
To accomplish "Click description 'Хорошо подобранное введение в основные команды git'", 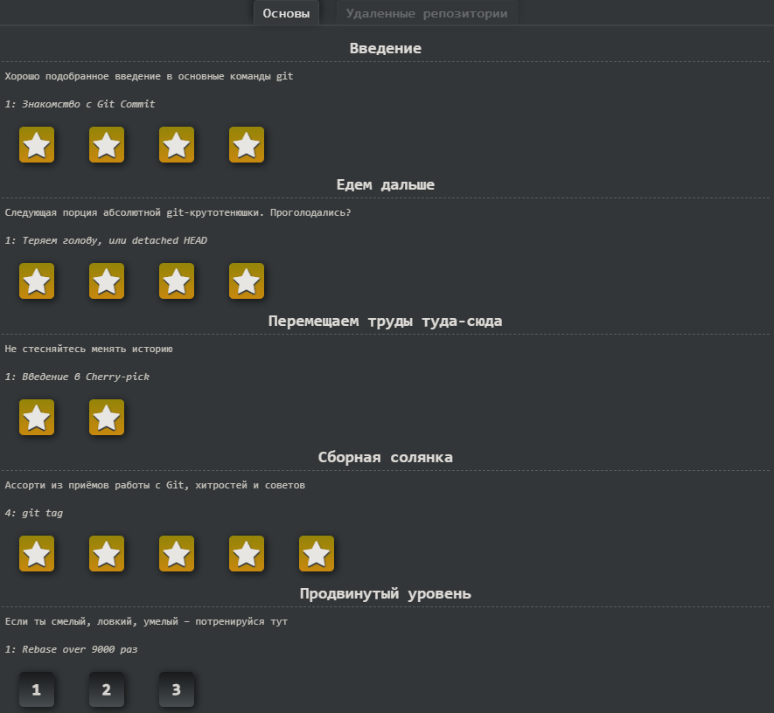I will [x=149, y=76].
